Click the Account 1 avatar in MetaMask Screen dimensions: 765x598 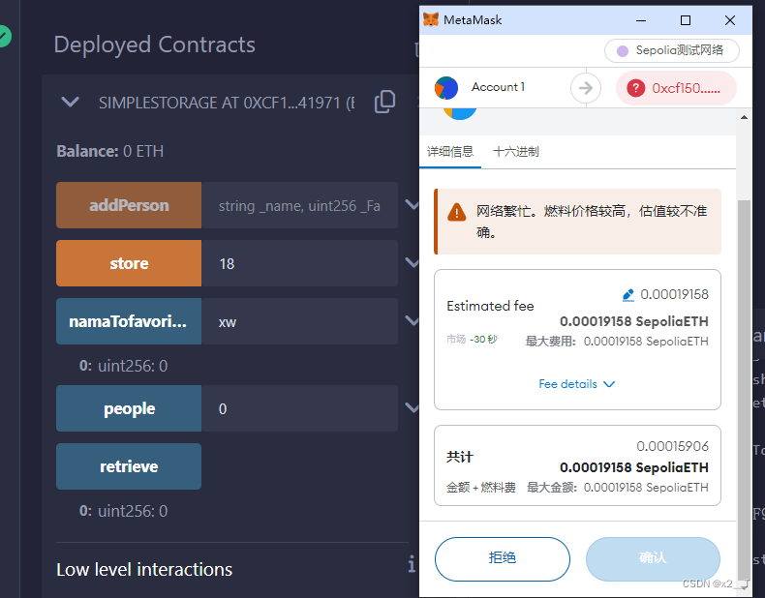[446, 88]
